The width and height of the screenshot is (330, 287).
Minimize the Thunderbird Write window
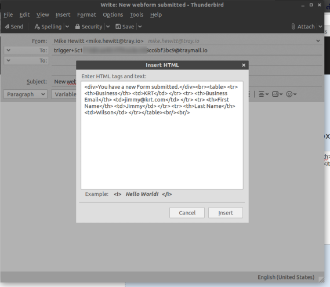click(x=303, y=5)
